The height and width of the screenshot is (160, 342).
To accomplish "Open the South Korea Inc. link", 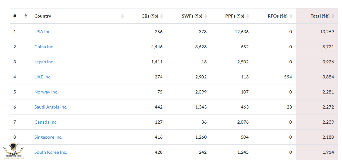I will tap(51, 152).
